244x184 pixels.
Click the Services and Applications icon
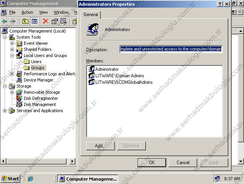coord(12,111)
